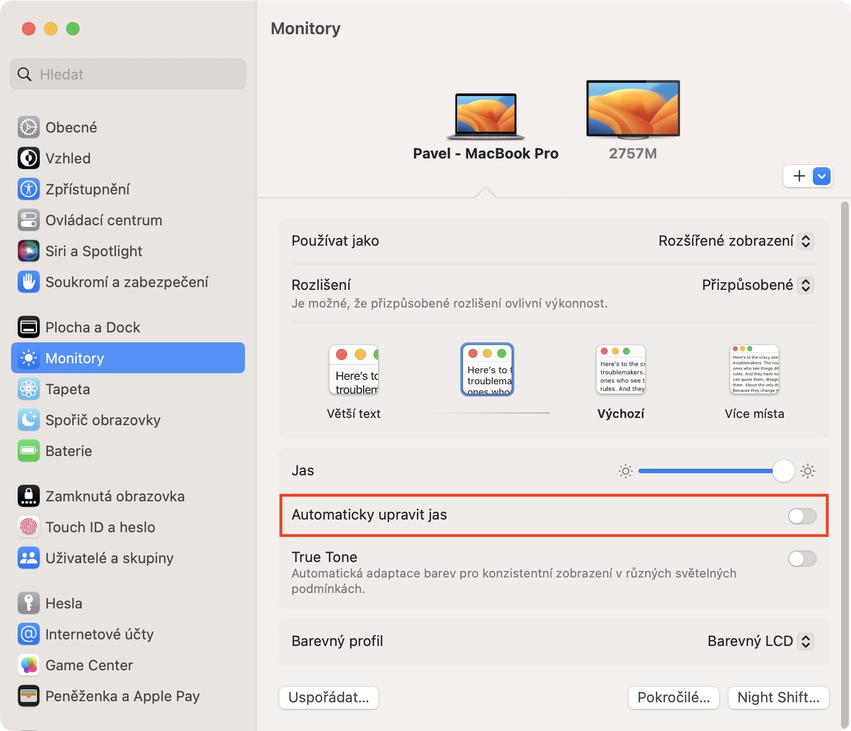
Task: Open the Tapeta sidebar item
Action: [67, 389]
